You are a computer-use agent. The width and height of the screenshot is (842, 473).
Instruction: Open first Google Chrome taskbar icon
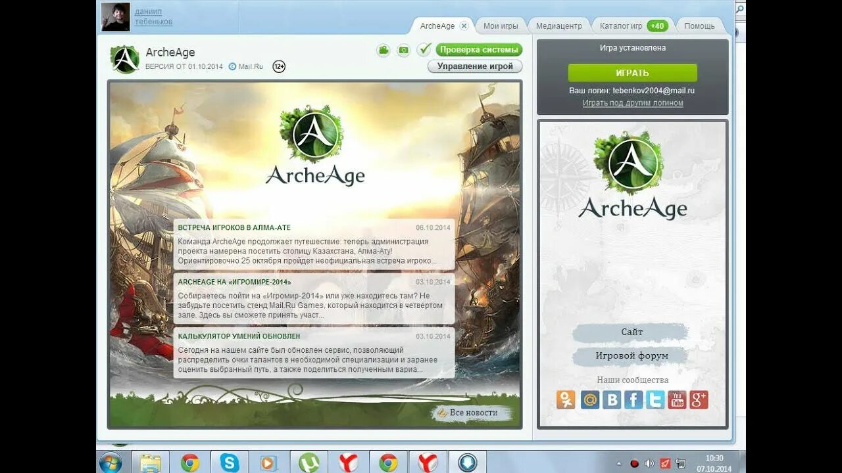coord(190,462)
